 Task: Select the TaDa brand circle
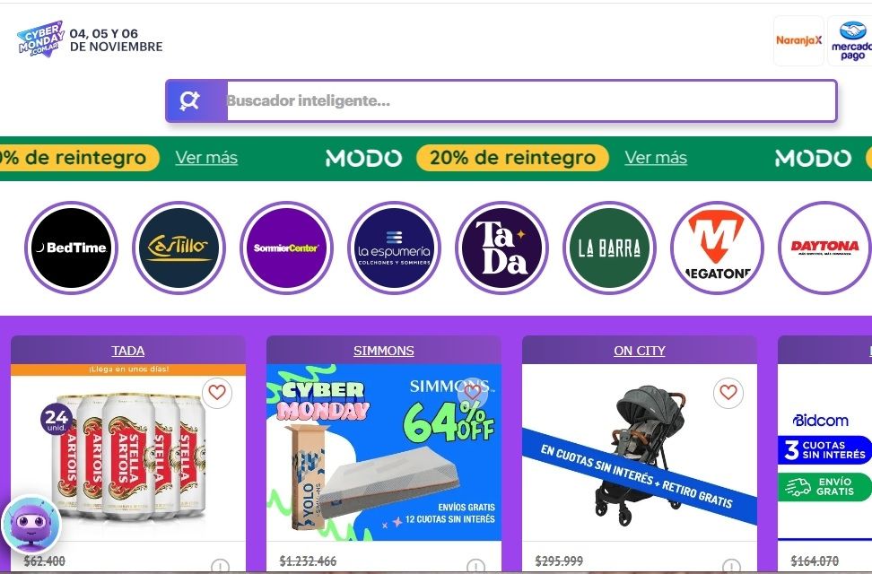tap(501, 248)
